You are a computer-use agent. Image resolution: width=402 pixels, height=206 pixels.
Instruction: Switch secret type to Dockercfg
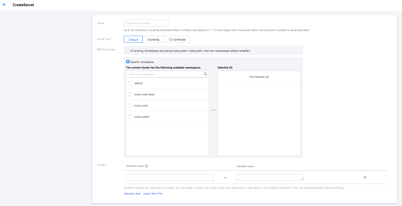[153, 39]
